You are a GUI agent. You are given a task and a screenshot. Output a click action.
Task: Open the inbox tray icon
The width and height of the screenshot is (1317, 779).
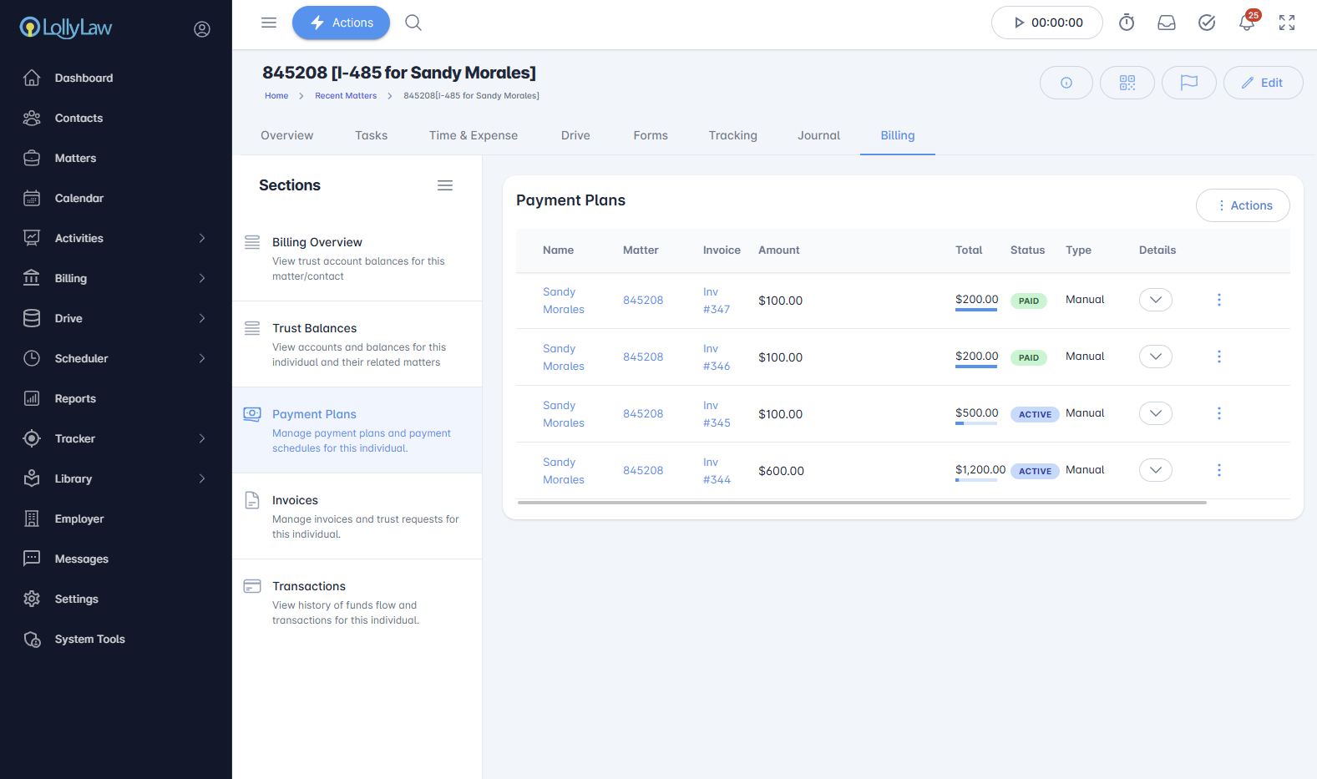[1167, 23]
